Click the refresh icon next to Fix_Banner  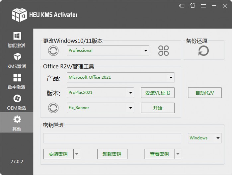point(53,108)
